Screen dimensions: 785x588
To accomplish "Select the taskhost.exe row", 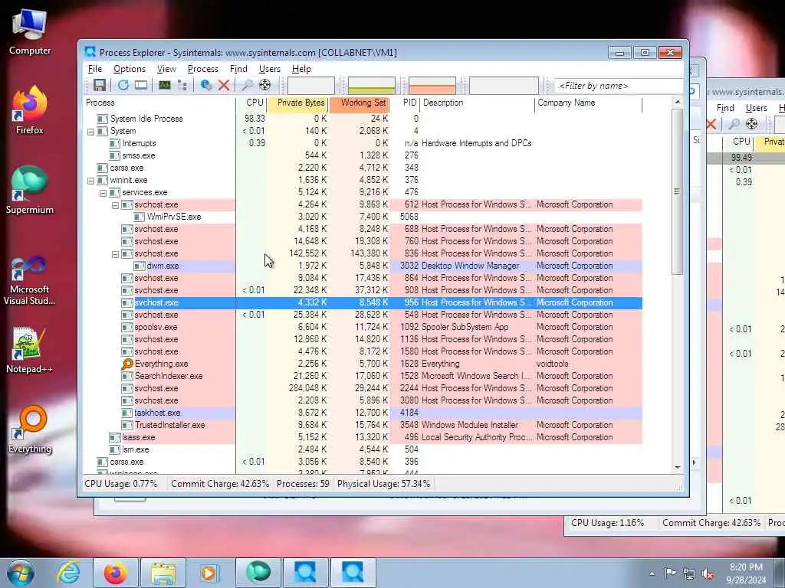I will pyautogui.click(x=363, y=413).
